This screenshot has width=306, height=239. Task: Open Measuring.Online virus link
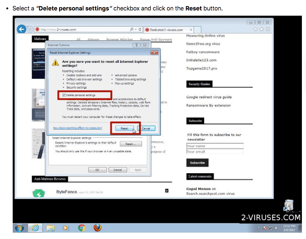point(205,36)
